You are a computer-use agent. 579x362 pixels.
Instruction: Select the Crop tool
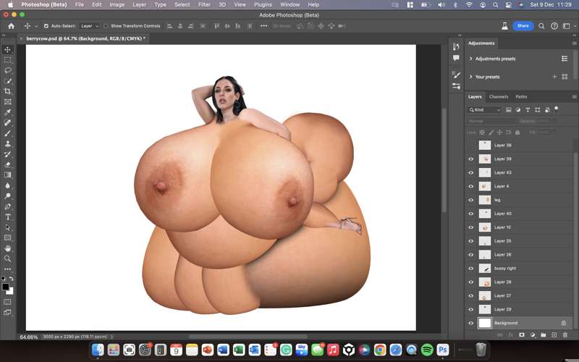click(8, 91)
